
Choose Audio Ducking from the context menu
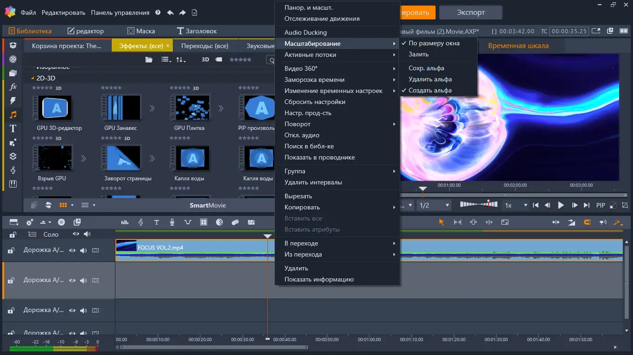pyautogui.click(x=305, y=33)
